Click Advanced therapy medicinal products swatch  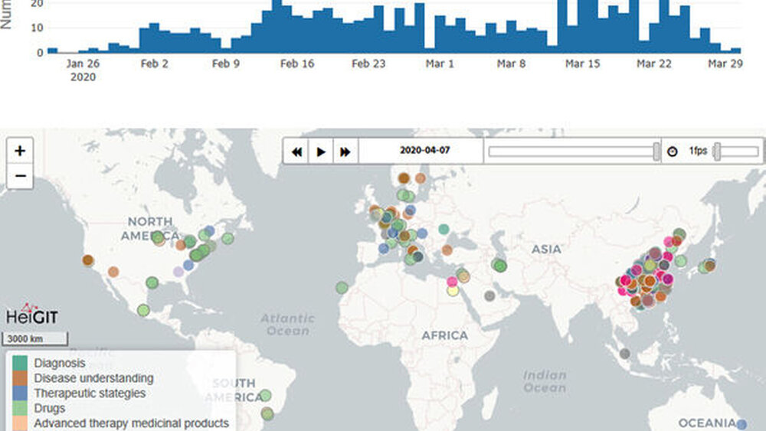[x=21, y=423]
